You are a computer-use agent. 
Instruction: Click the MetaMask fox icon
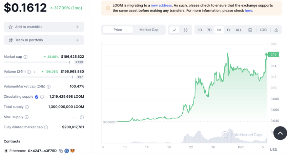click(x=73, y=151)
